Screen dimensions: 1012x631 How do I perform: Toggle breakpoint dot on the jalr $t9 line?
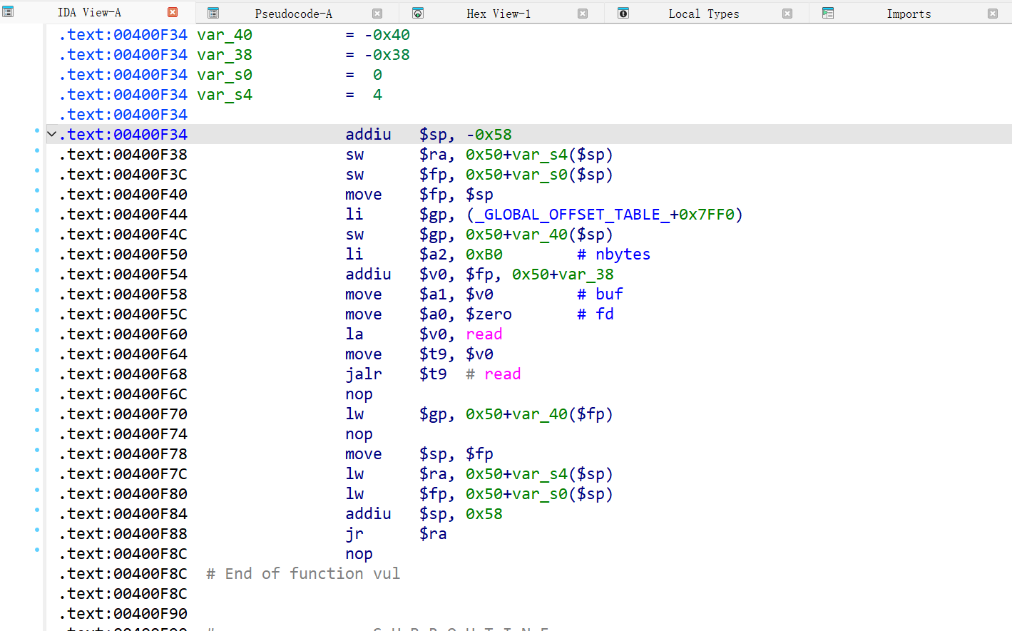click(x=37, y=370)
